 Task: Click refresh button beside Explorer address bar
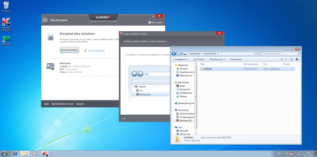pyautogui.click(x=258, y=54)
